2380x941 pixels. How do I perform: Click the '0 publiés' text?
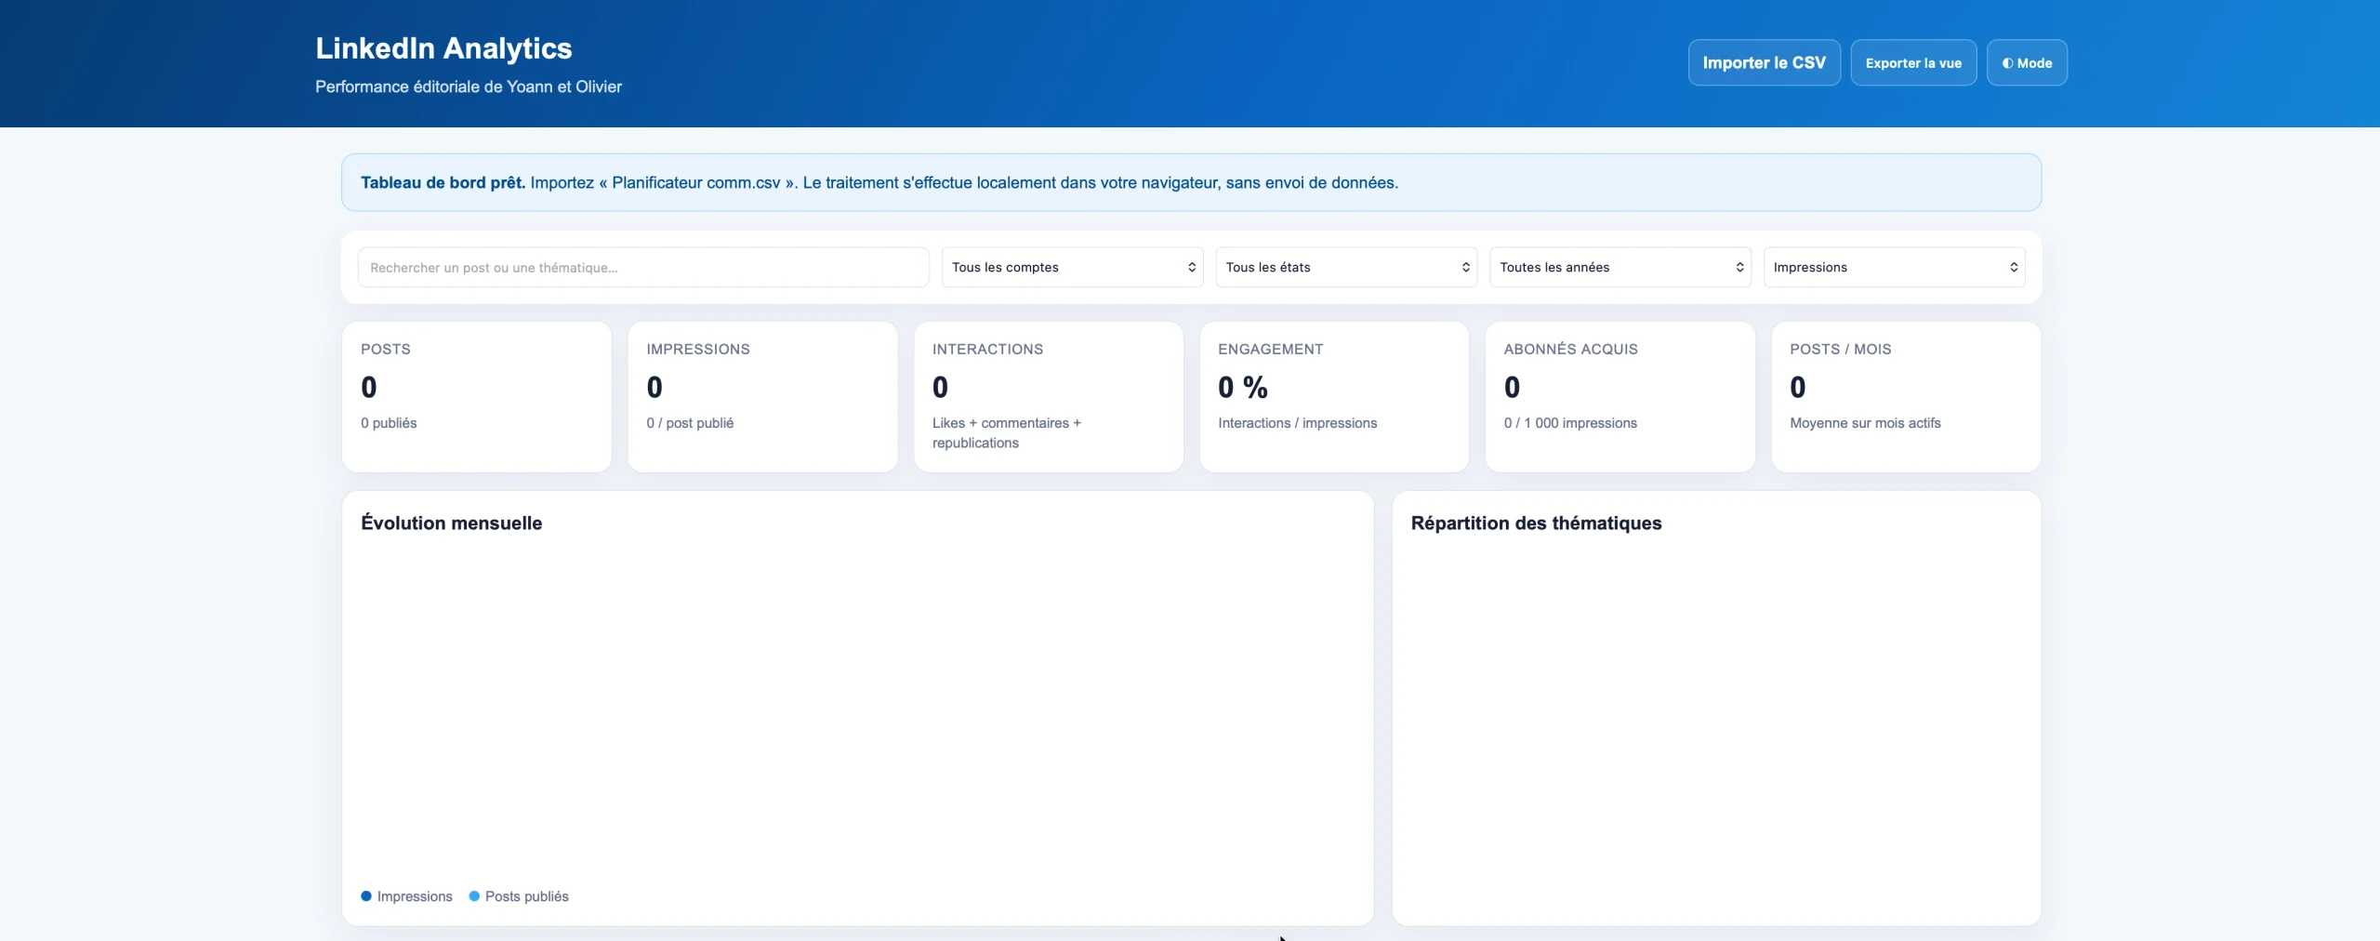pos(389,423)
